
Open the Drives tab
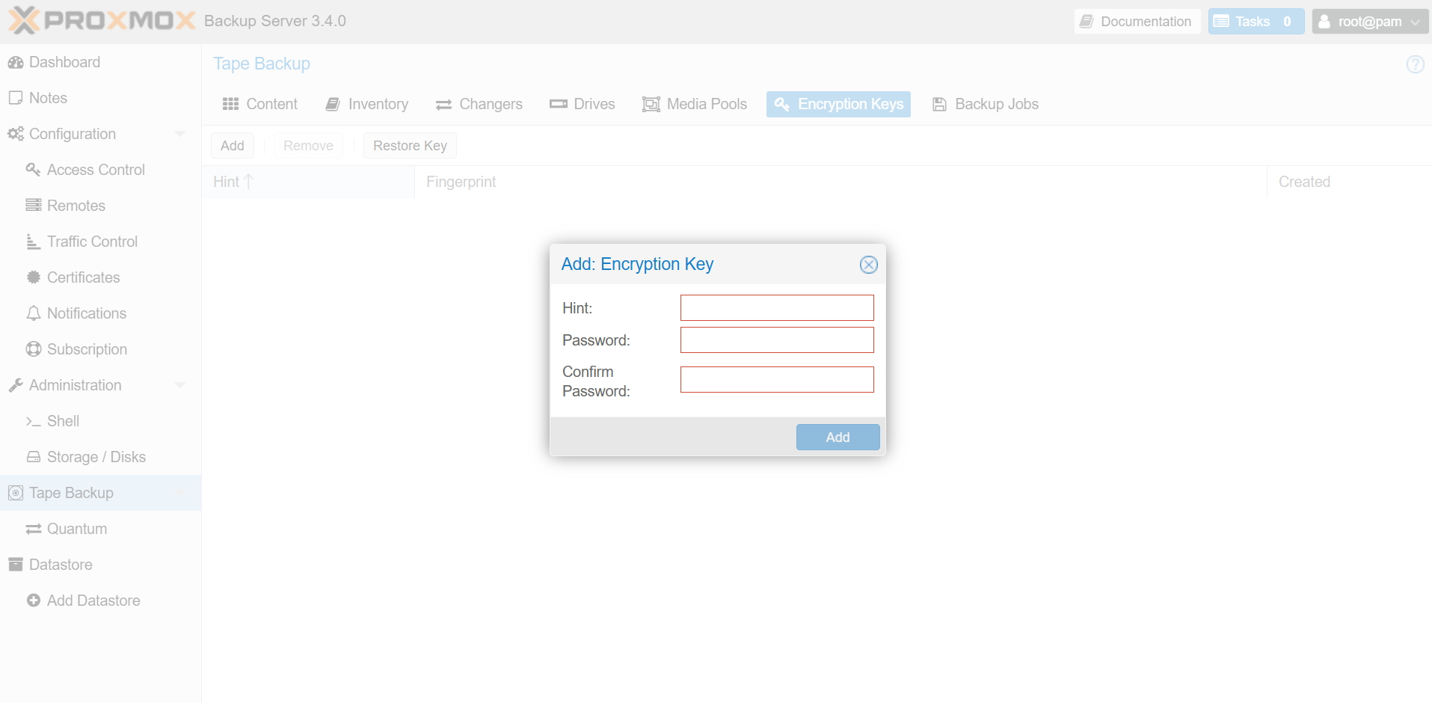pos(583,104)
